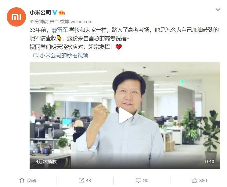Expand the post options chevron menu
This screenshot has height=187, width=227.
pos(218,10)
